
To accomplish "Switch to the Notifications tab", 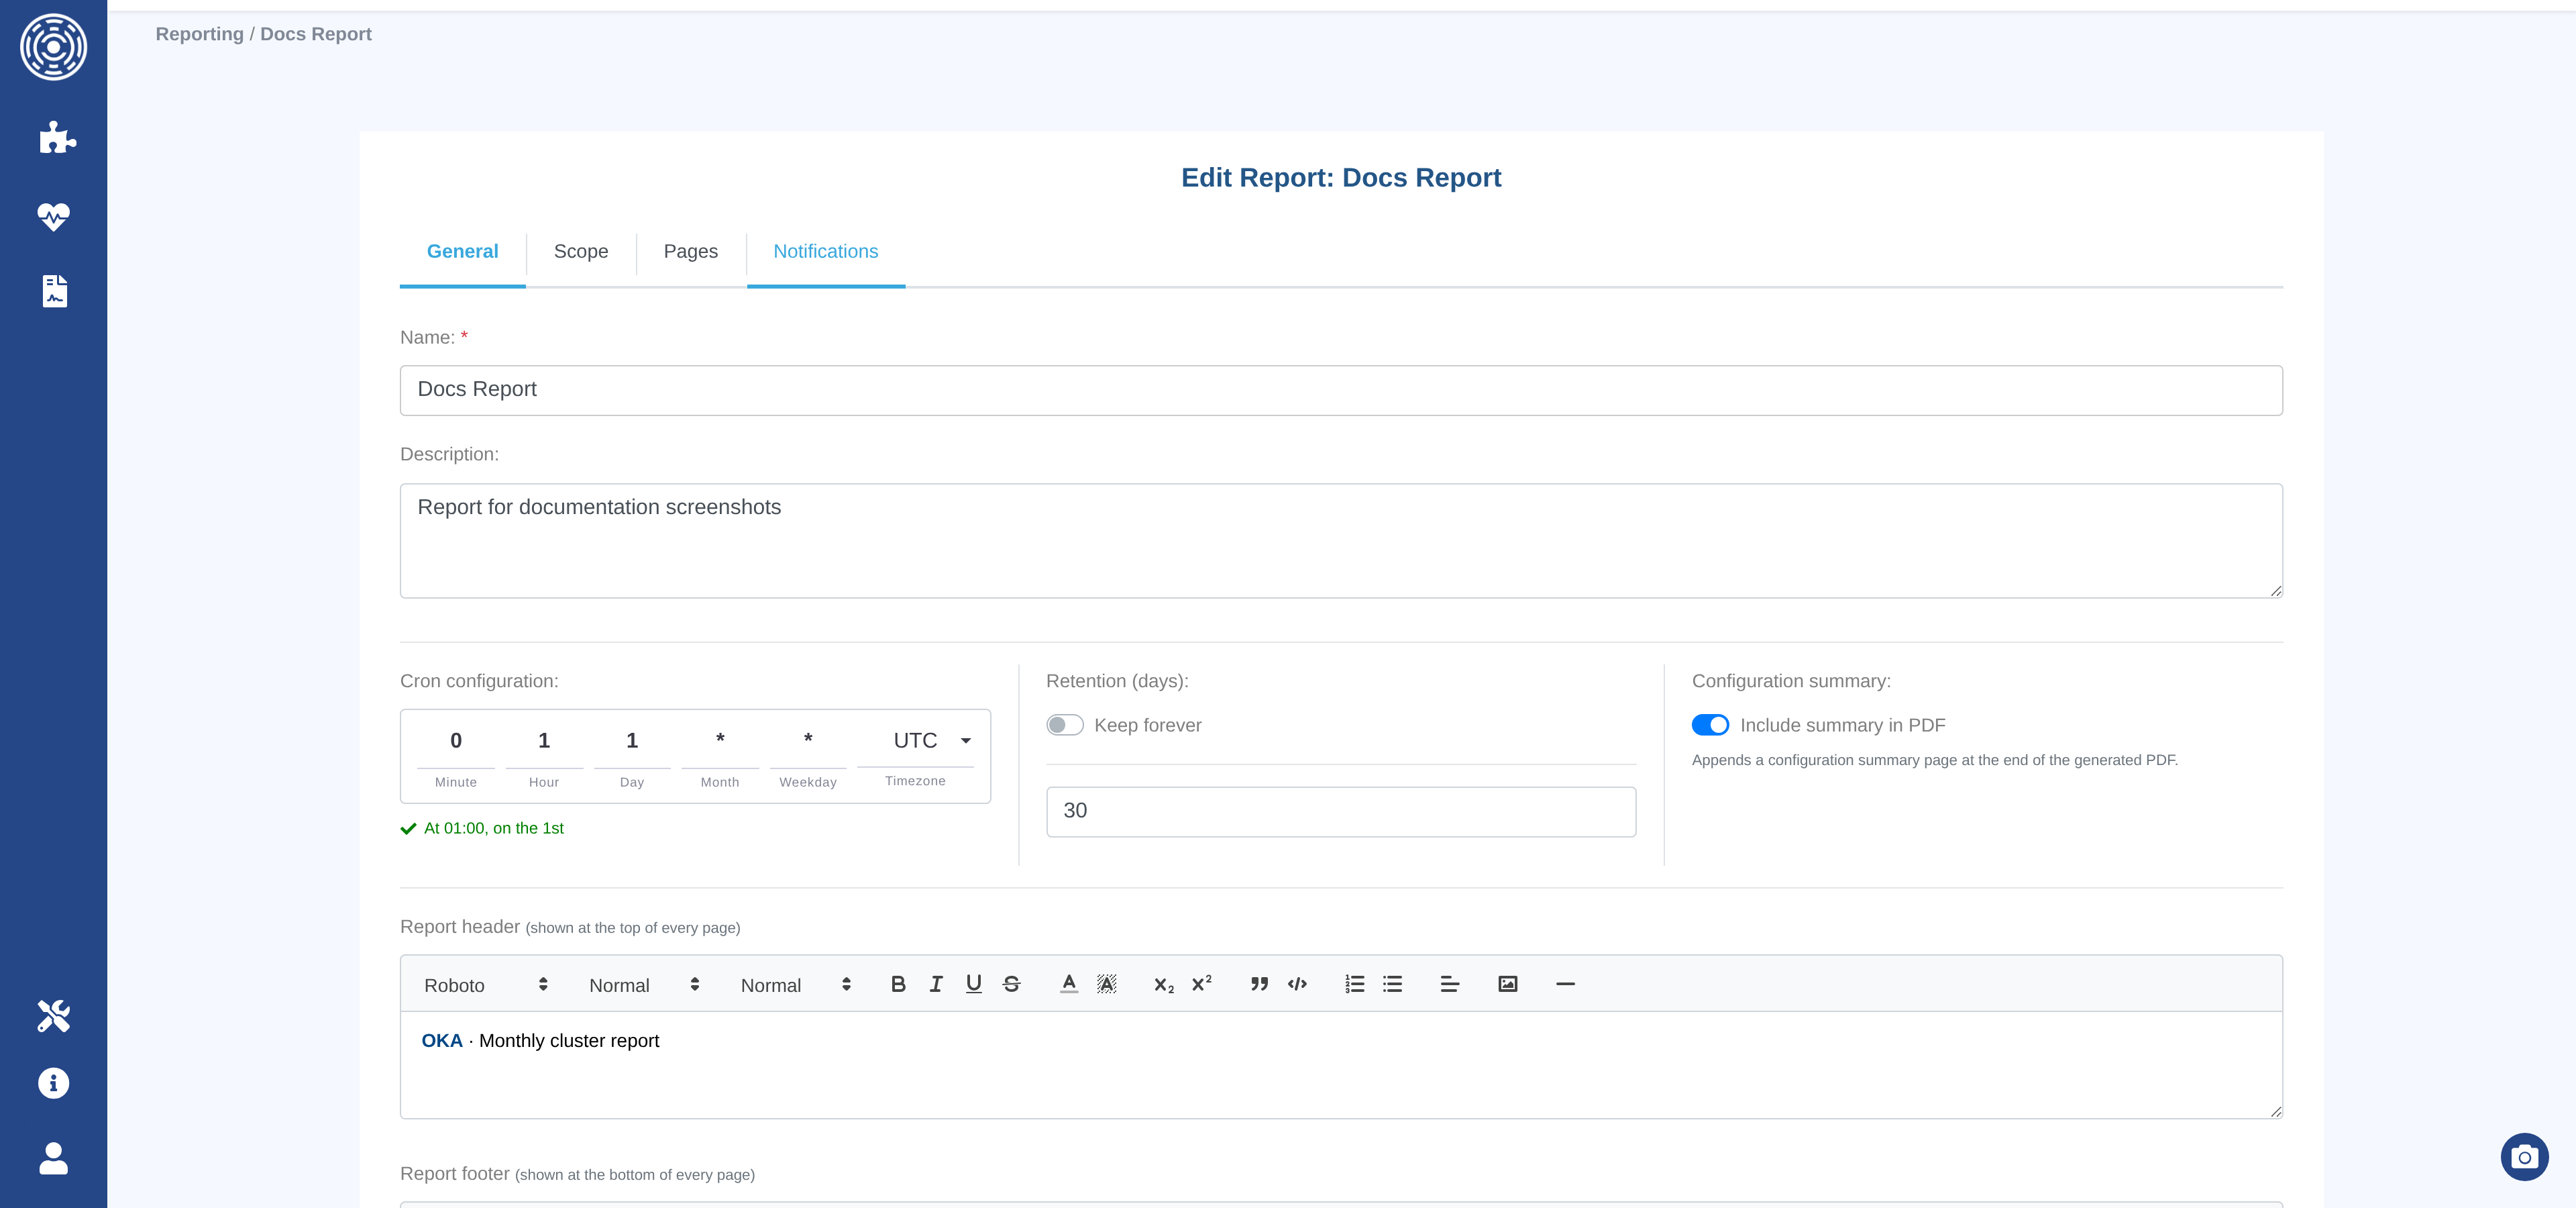I will click(826, 252).
